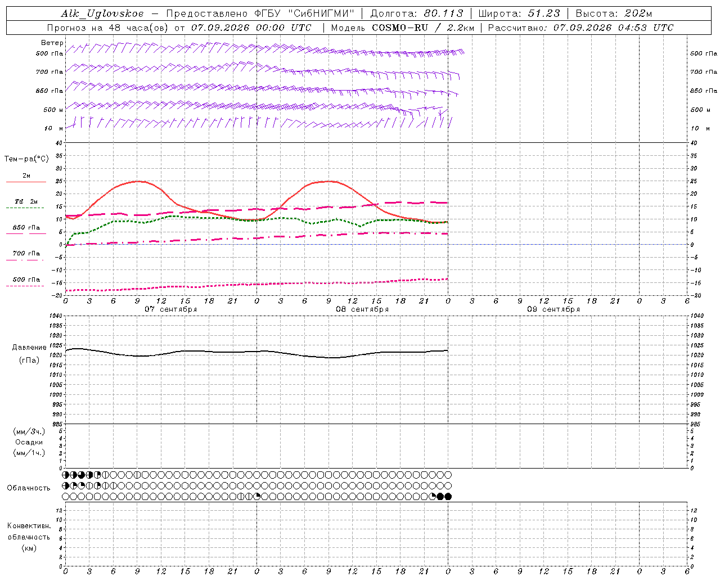Click the red 2м temperature legend line
Image resolution: width=720 pixels, height=576 pixels.
(26, 182)
